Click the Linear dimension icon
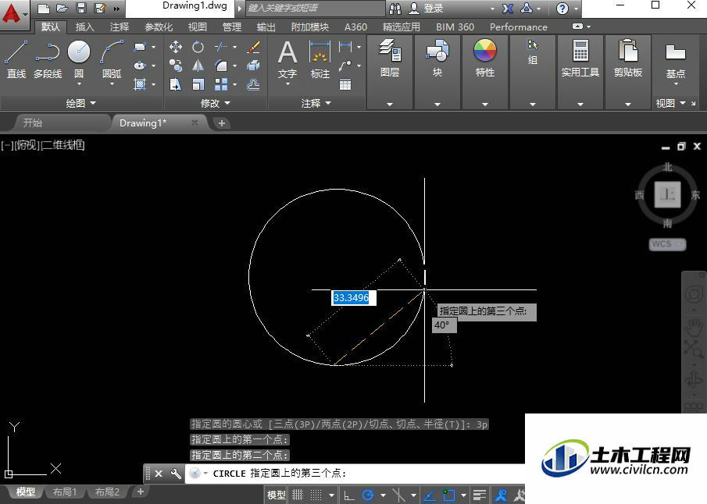707x504 pixels. (345, 46)
